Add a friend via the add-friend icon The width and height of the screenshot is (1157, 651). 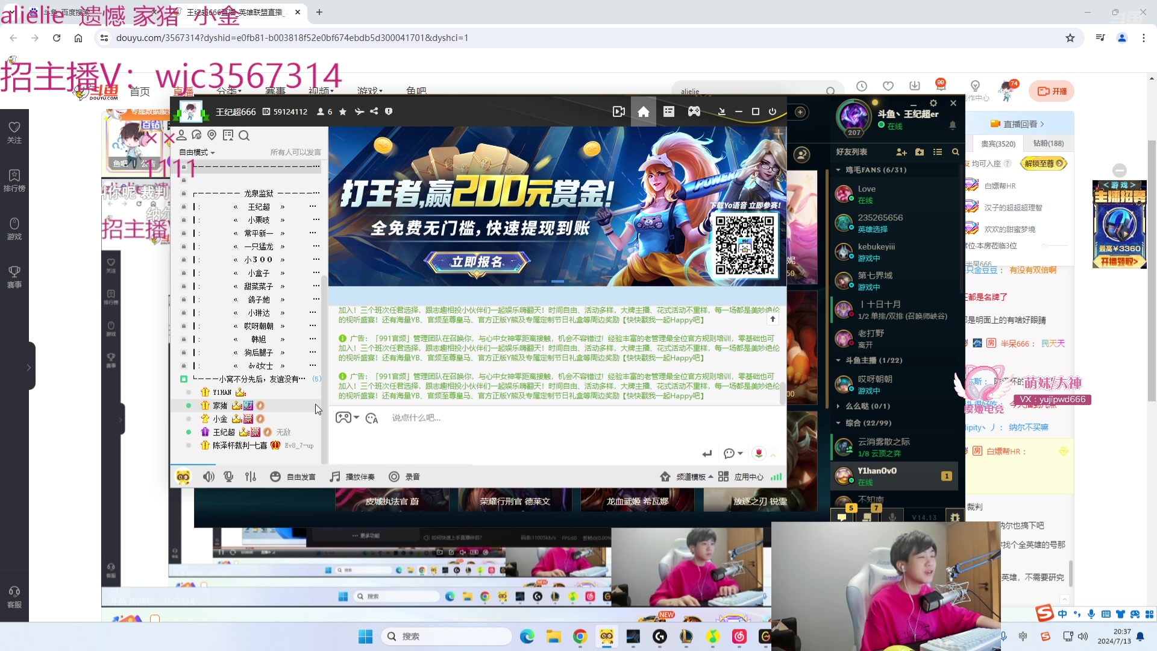[x=901, y=152]
